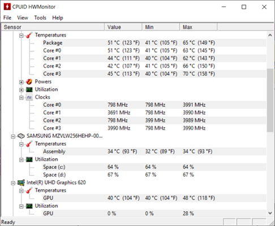The image size is (275, 226).
Task: Expand the Powers node
Action: click(22, 82)
